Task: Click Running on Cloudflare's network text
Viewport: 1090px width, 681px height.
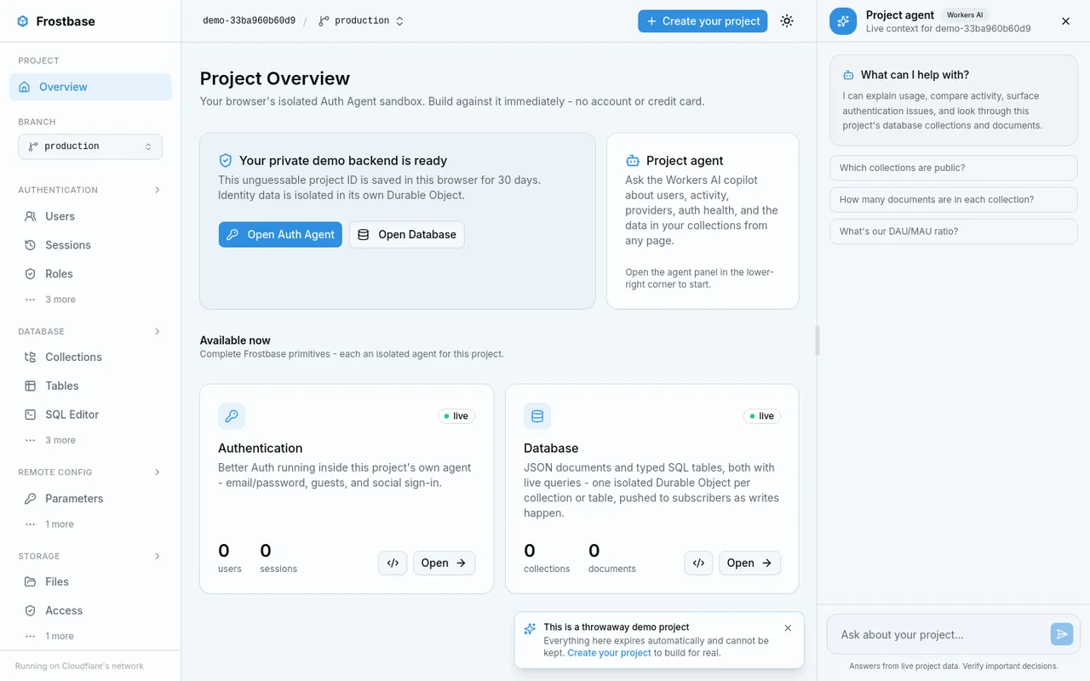Action: point(79,666)
